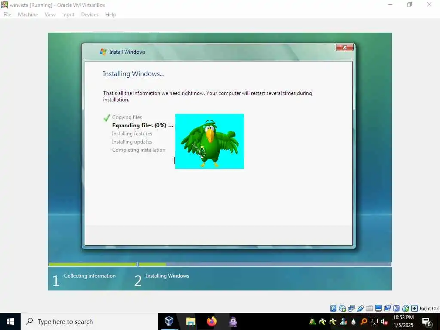Click the Right Ctrl host key label
Viewport: 440px width, 330px height.
coord(429,309)
